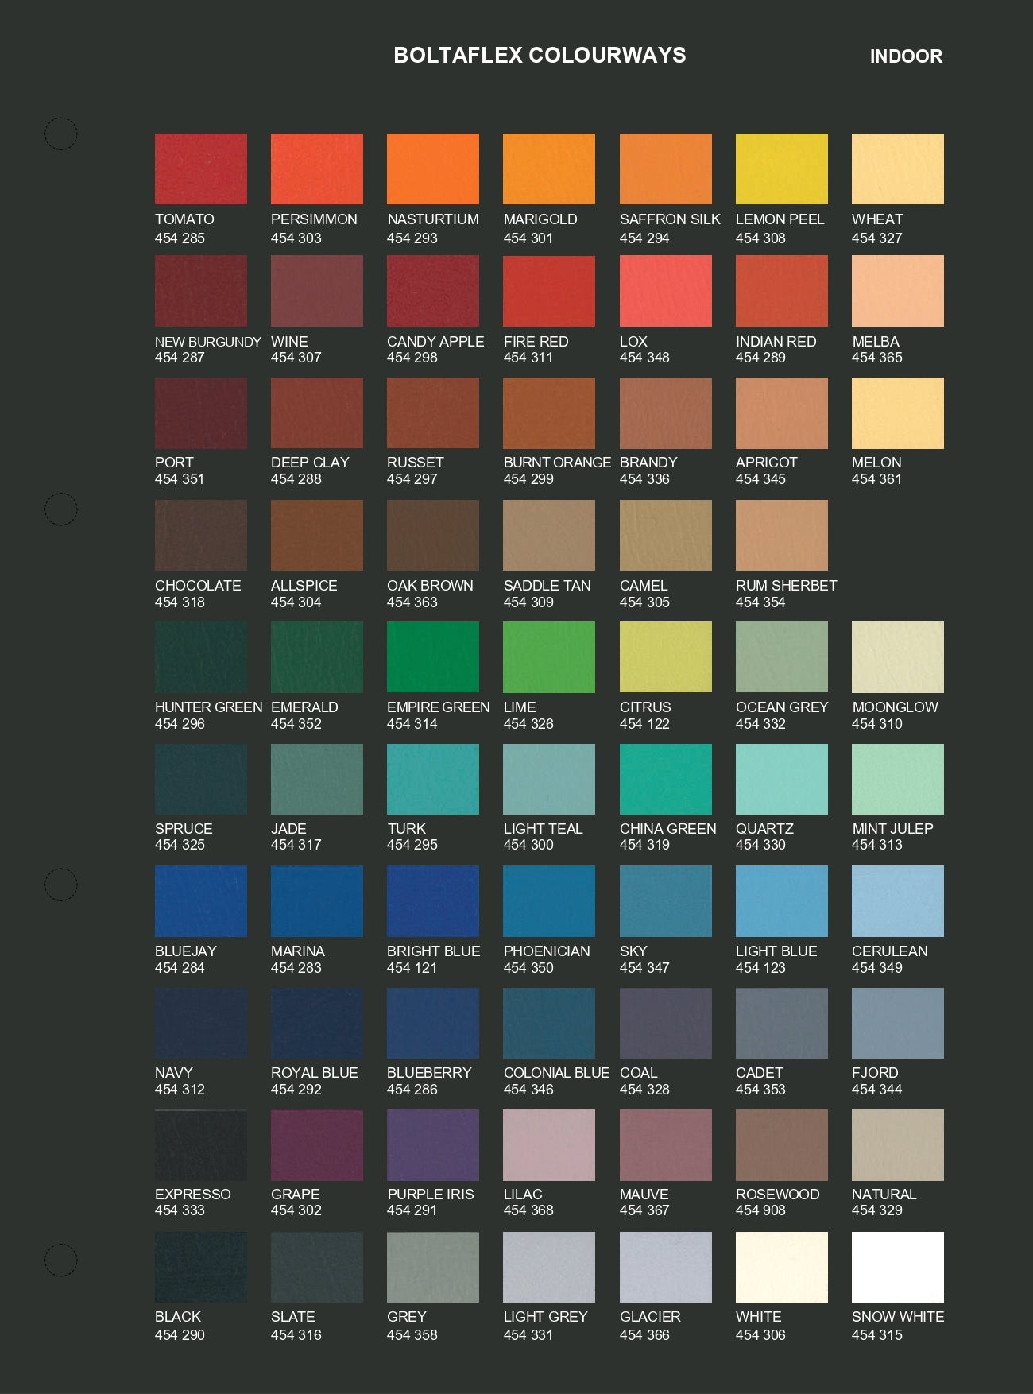Click the Bluejay swatch
The image size is (1033, 1394).
(x=201, y=901)
